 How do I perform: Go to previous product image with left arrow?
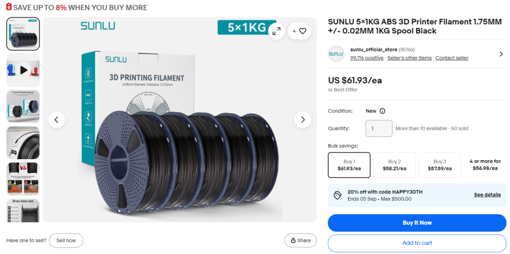click(57, 119)
